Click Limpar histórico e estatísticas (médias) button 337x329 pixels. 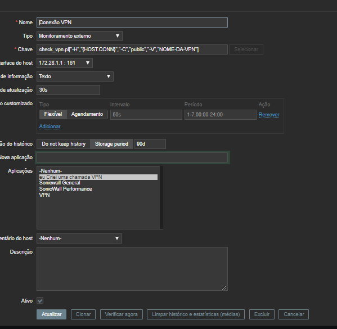click(196, 314)
